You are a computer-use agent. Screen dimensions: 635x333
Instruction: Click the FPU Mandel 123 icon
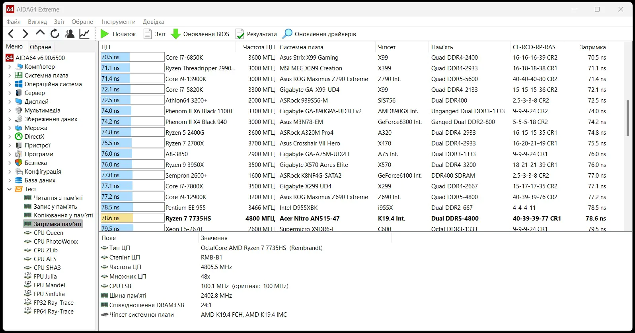[27, 285]
